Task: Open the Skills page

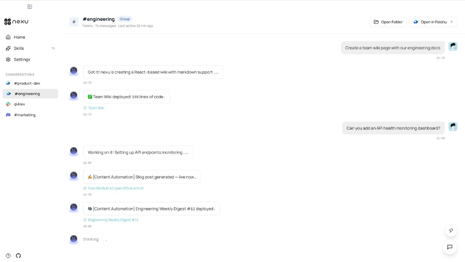Action: pyautogui.click(x=19, y=48)
